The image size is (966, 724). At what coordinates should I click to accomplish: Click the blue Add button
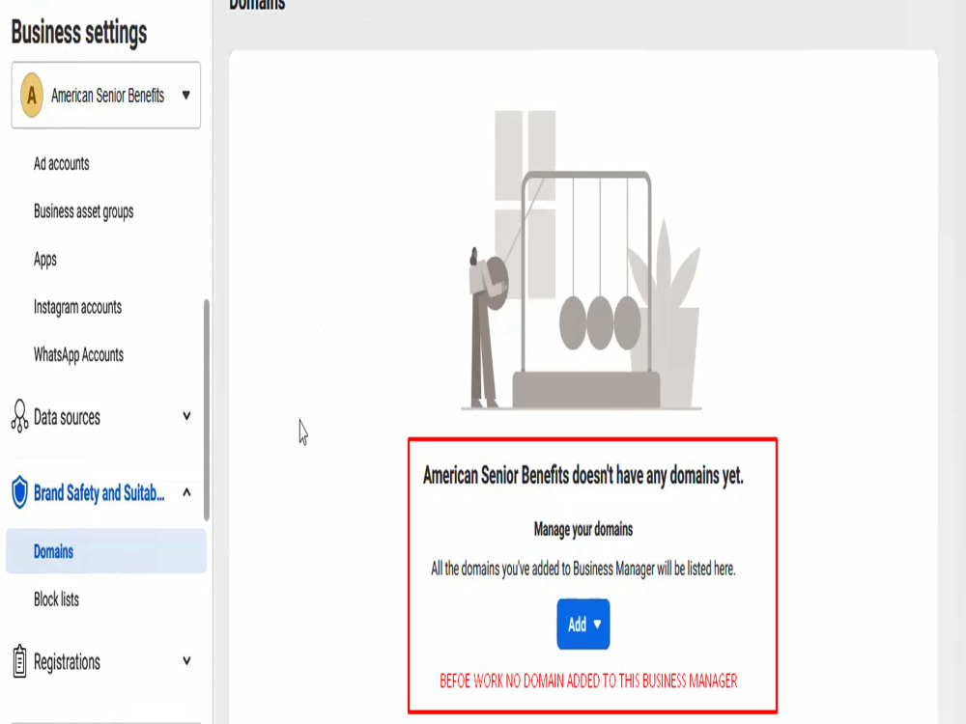point(582,625)
